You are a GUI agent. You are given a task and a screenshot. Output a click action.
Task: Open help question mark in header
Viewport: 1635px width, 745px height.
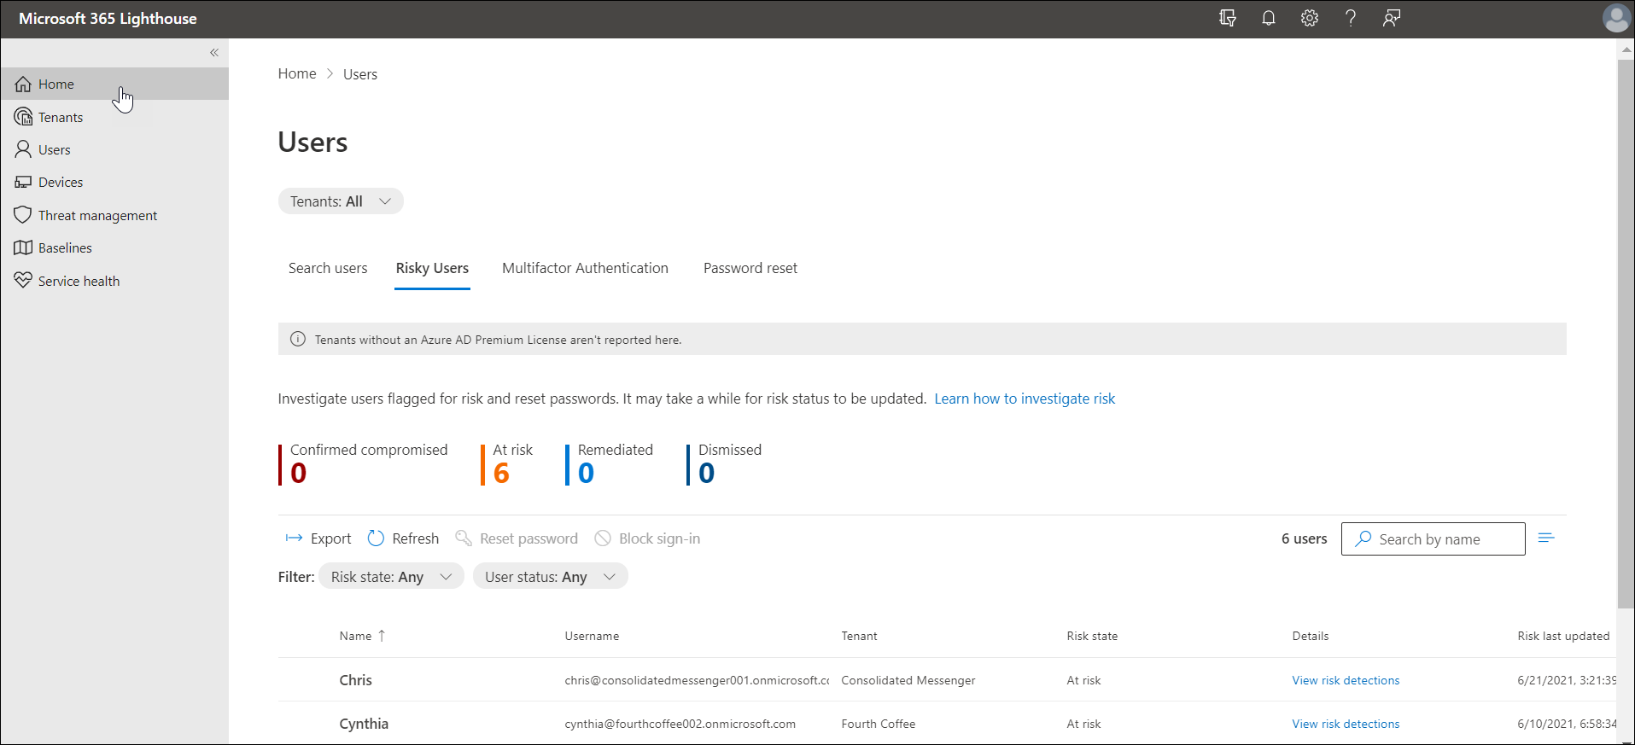1351,18
